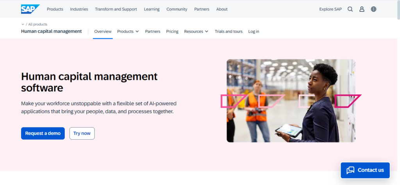Click the user account profile icon

coord(362,9)
